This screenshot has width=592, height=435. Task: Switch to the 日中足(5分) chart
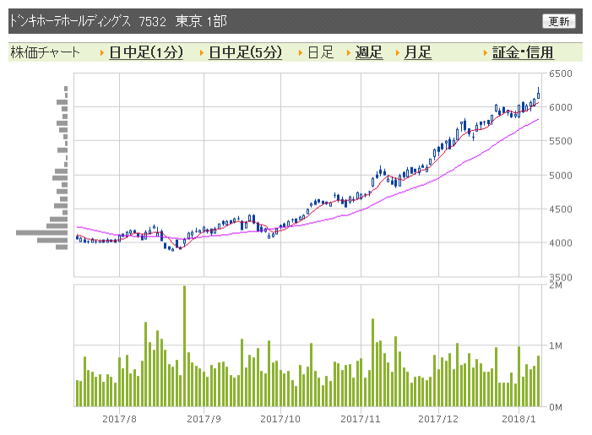pos(246,52)
